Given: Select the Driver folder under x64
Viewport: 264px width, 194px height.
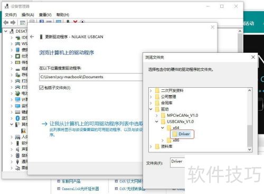Looking at the screenshot, I should click(182, 134).
